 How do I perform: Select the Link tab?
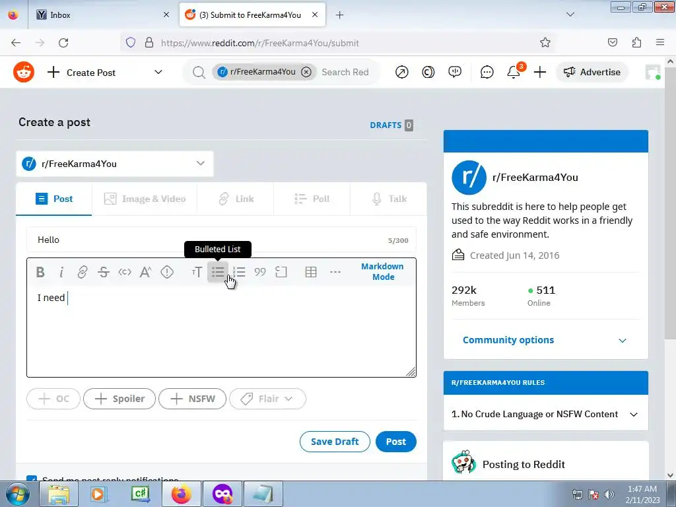pyautogui.click(x=236, y=199)
